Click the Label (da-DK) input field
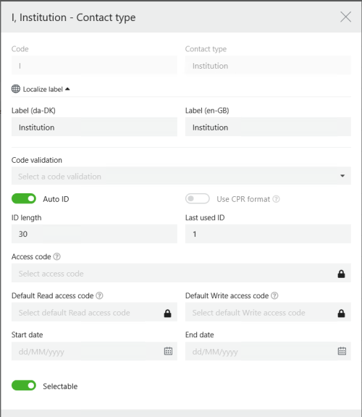This screenshot has height=417, width=362. tap(94, 127)
